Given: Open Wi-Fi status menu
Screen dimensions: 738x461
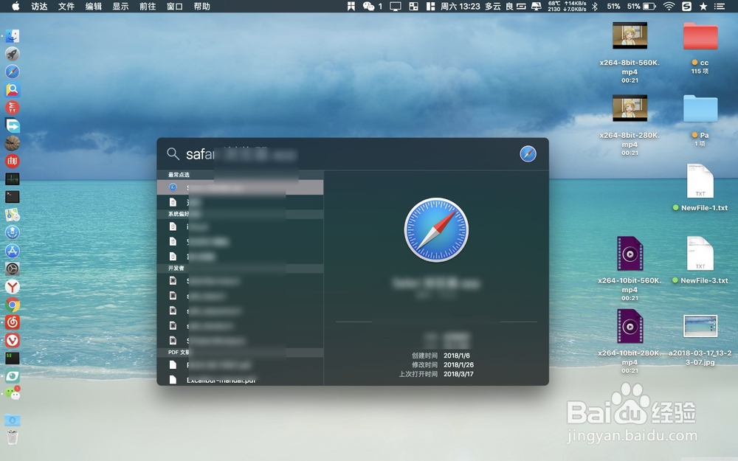Looking at the screenshot, I should 669,6.
